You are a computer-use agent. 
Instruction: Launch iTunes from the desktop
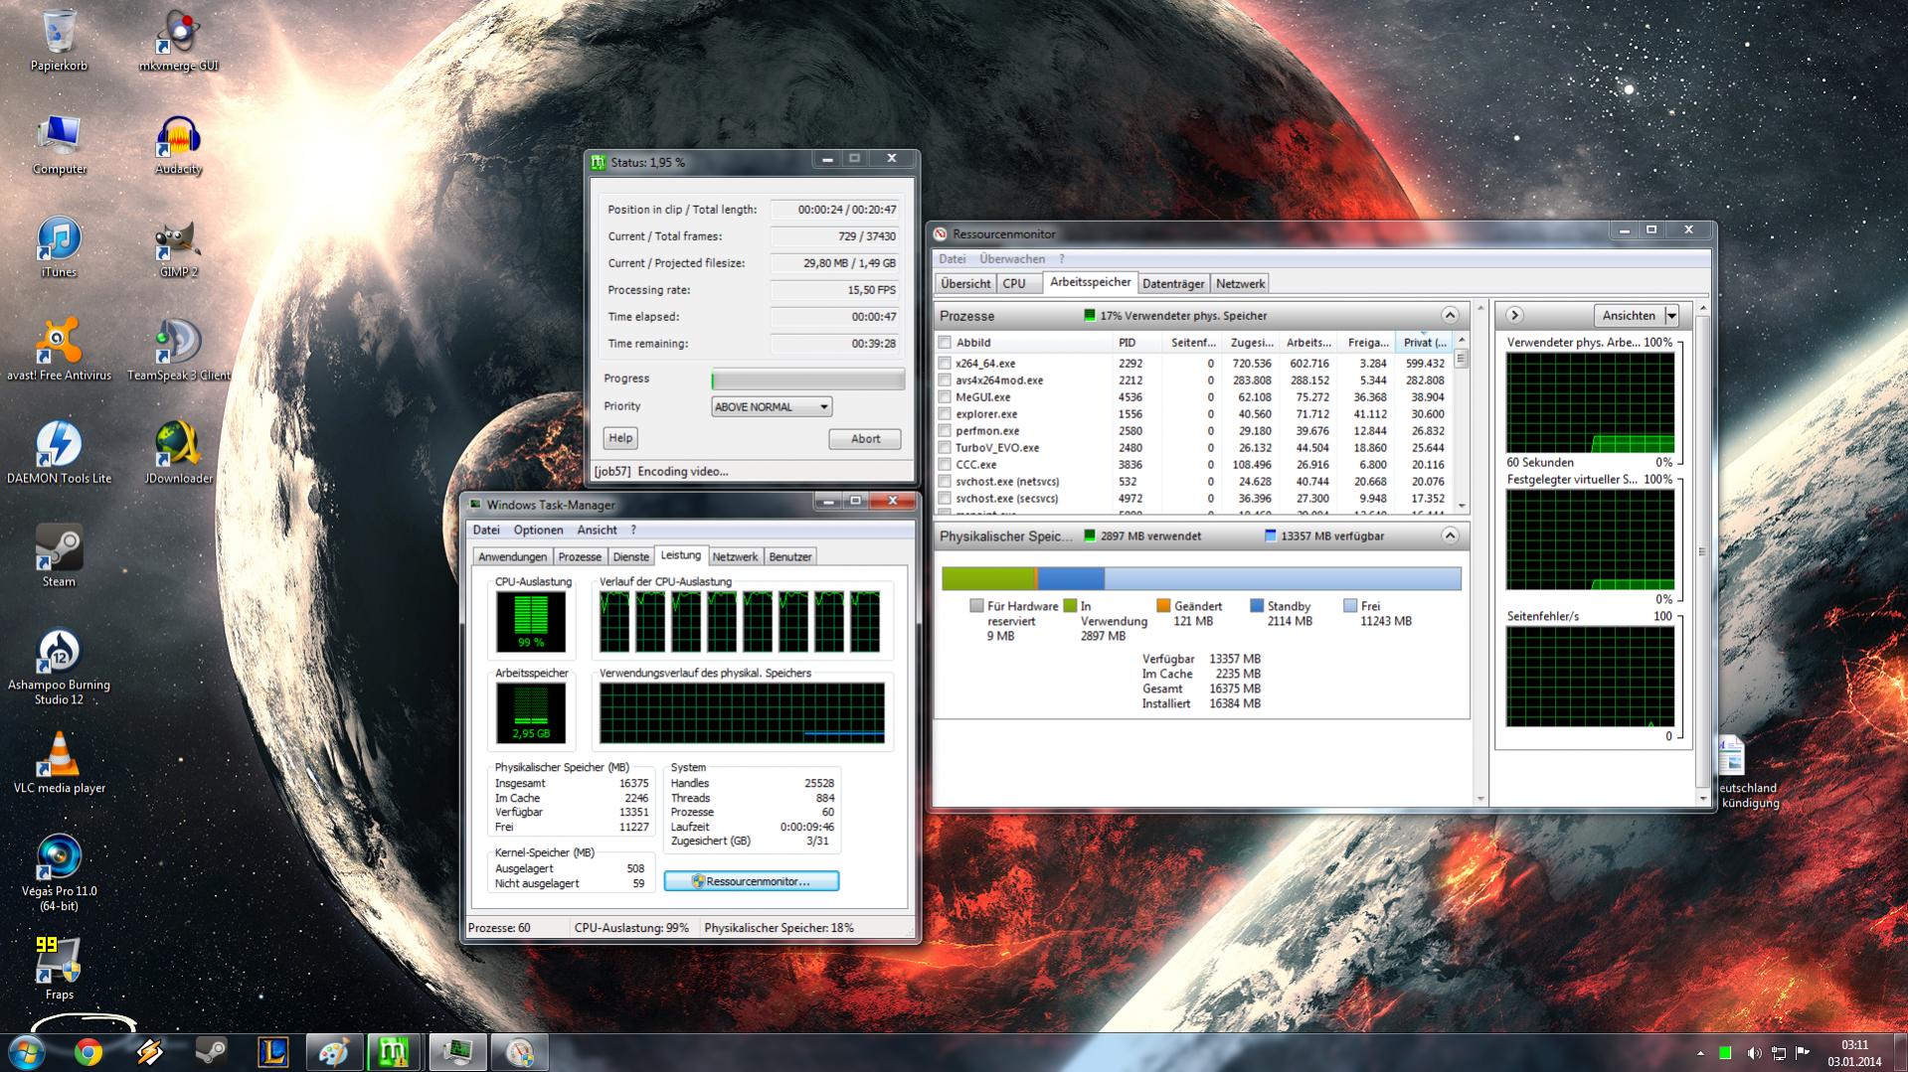coord(59,247)
